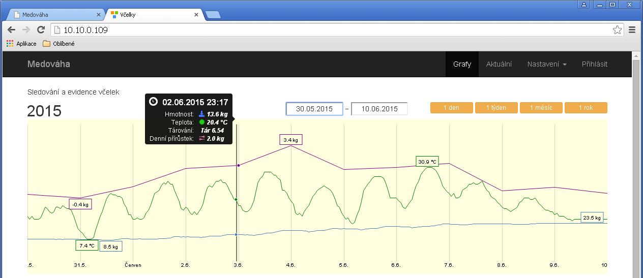Select the 1 den range button
This screenshot has height=278, width=643.
pyautogui.click(x=452, y=108)
